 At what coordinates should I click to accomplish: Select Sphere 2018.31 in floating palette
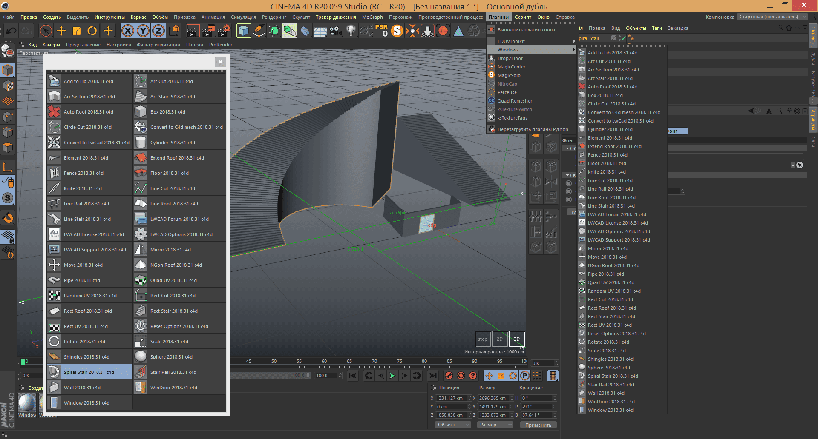(179, 356)
